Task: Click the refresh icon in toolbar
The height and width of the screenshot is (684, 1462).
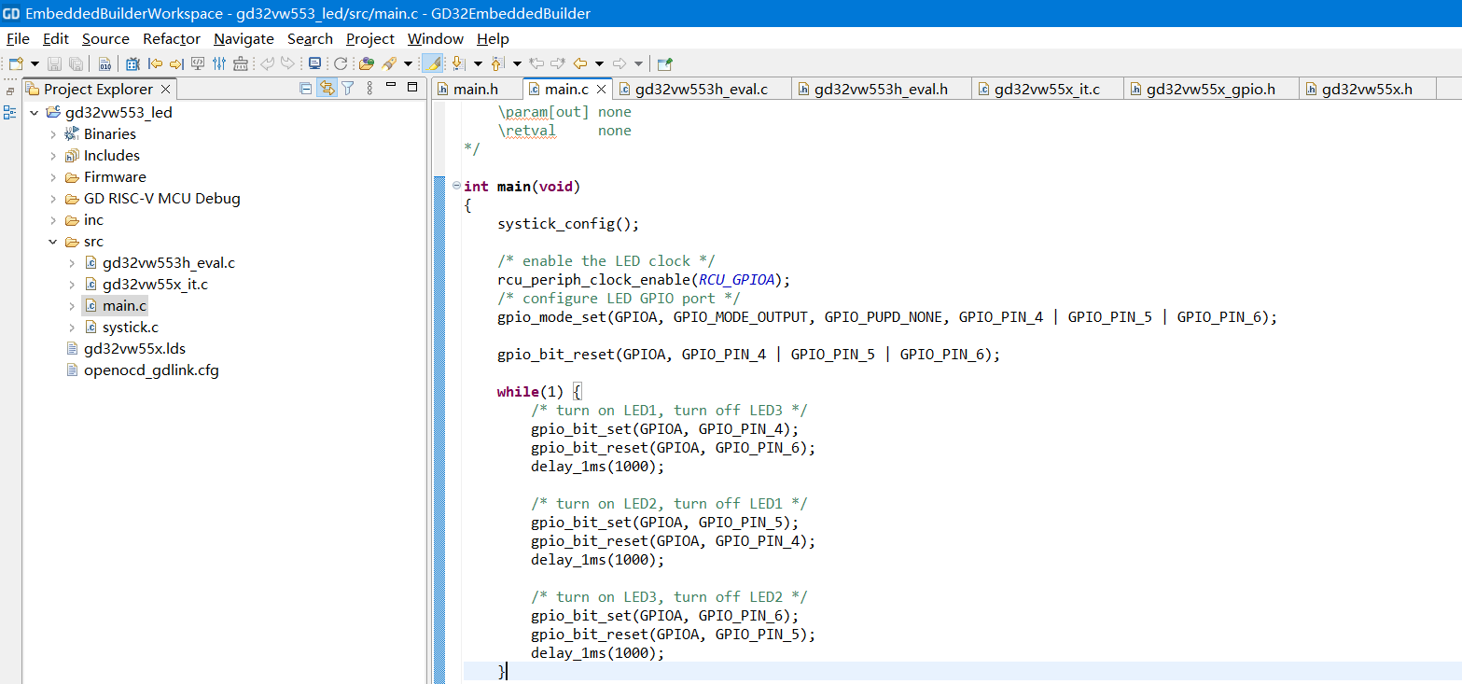Action: click(341, 63)
